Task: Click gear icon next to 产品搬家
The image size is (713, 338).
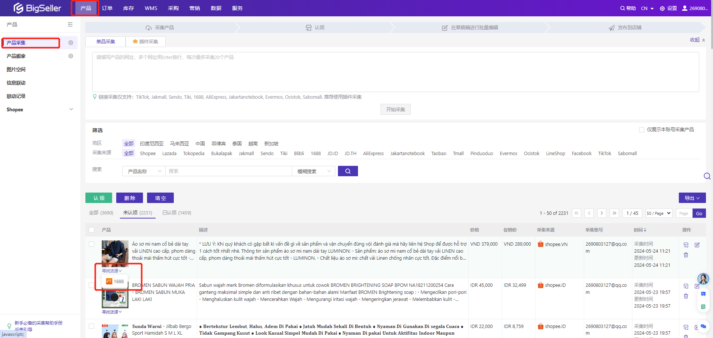Action: click(71, 56)
